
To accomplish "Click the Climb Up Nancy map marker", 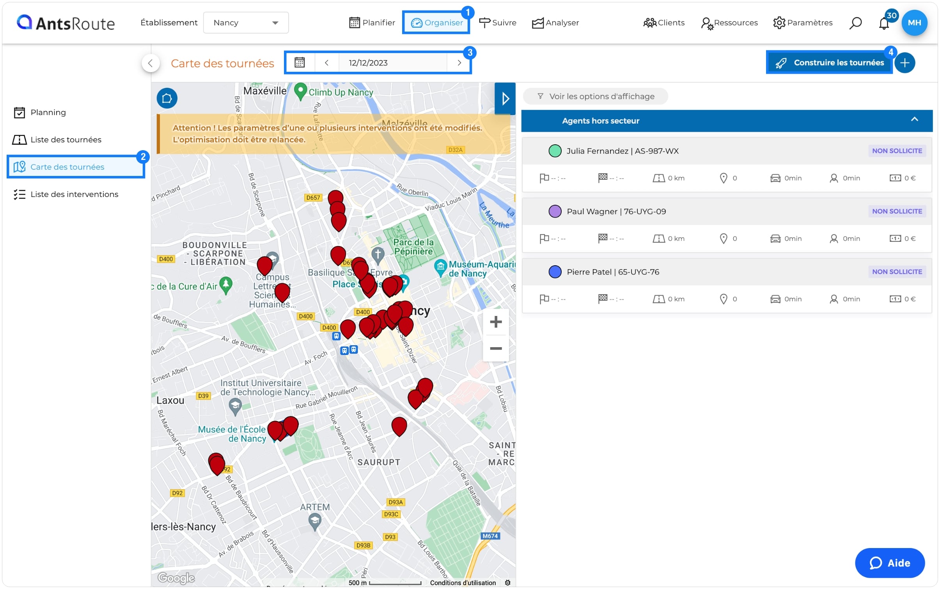I will (x=300, y=92).
